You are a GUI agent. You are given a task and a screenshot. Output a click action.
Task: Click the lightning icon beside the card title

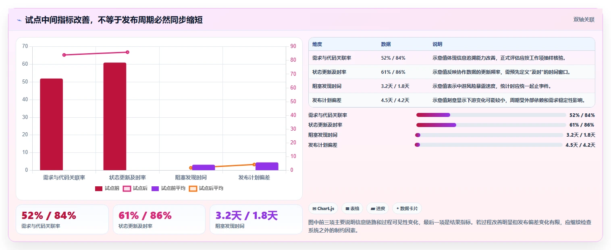pyautogui.click(x=19, y=20)
